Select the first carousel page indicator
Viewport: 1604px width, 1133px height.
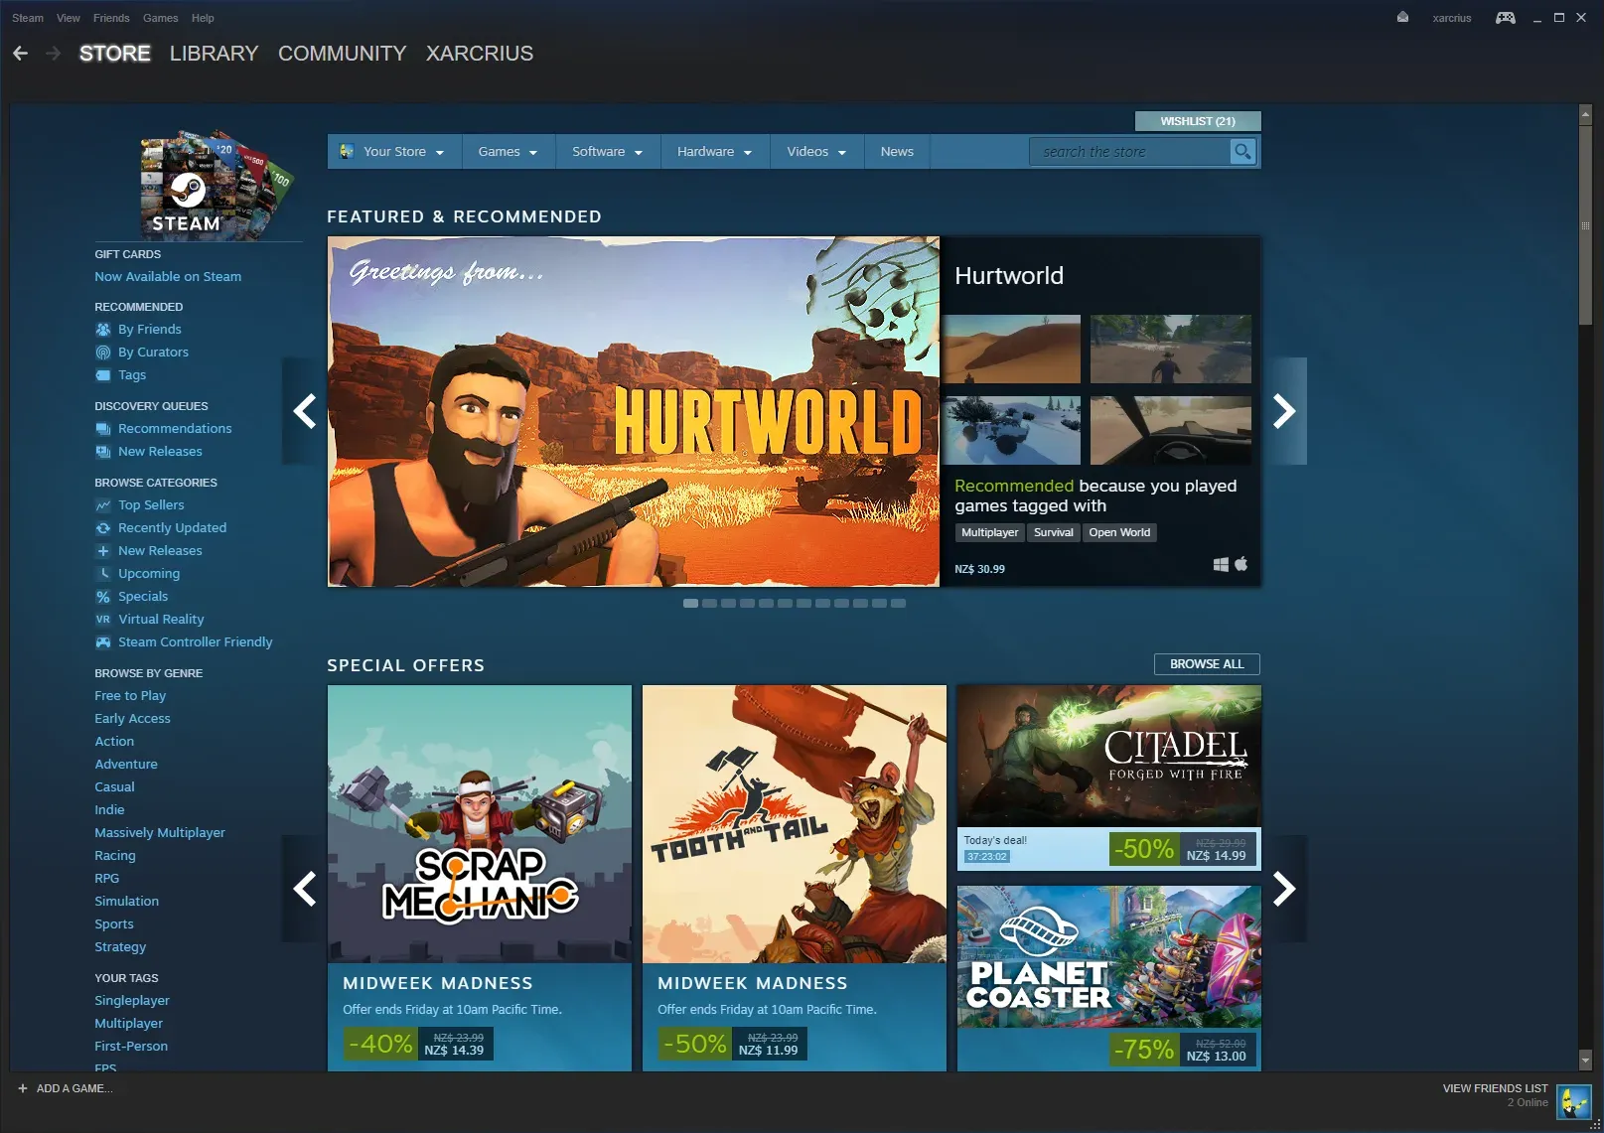[690, 604]
